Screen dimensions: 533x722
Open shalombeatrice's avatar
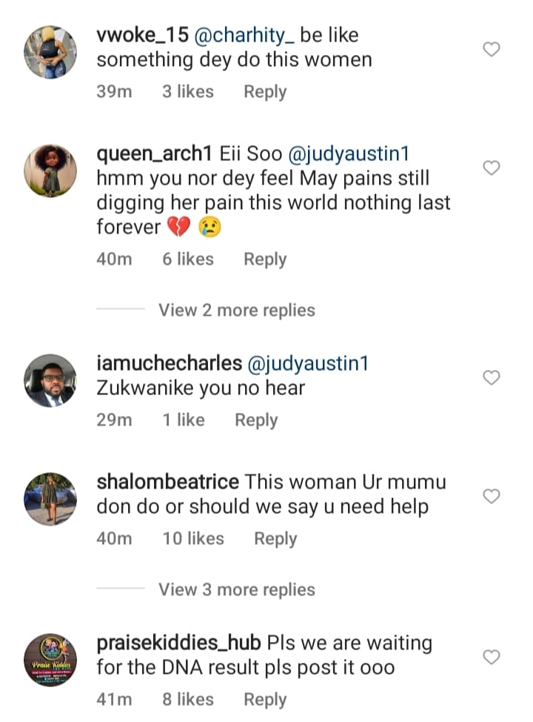click(50, 498)
